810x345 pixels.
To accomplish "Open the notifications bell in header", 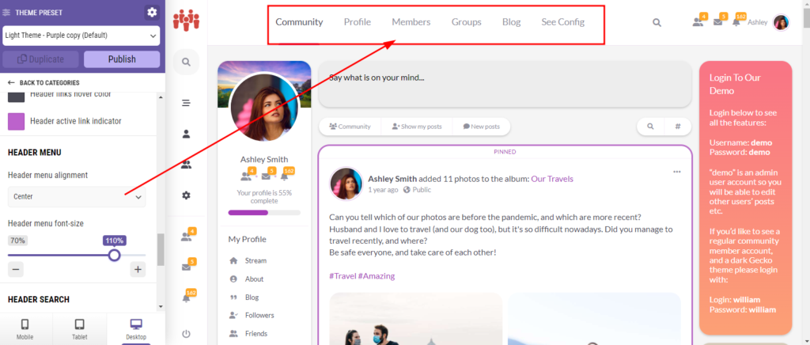I will (x=736, y=22).
